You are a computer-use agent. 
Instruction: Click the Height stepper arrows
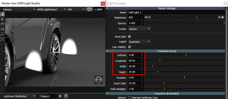click(x=142, y=72)
